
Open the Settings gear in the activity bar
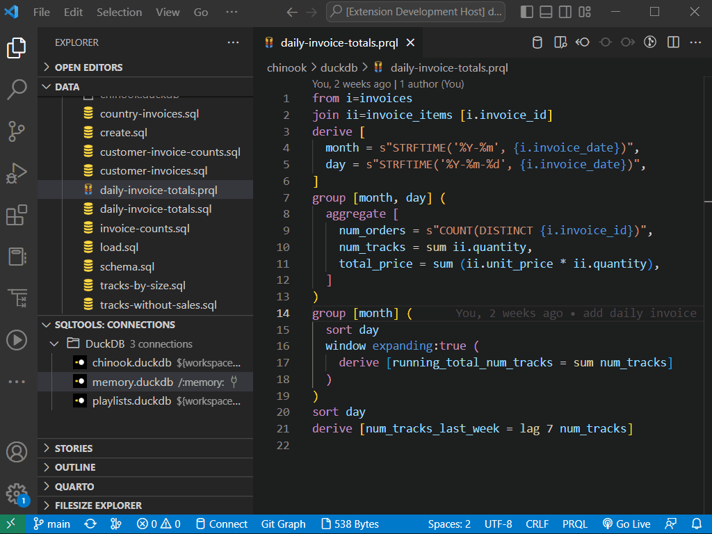click(x=17, y=494)
